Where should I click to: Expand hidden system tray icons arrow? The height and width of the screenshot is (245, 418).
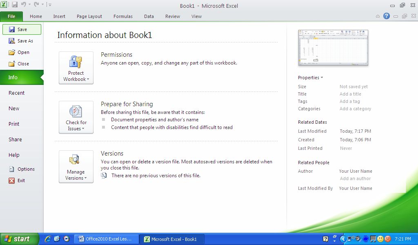pos(343,239)
